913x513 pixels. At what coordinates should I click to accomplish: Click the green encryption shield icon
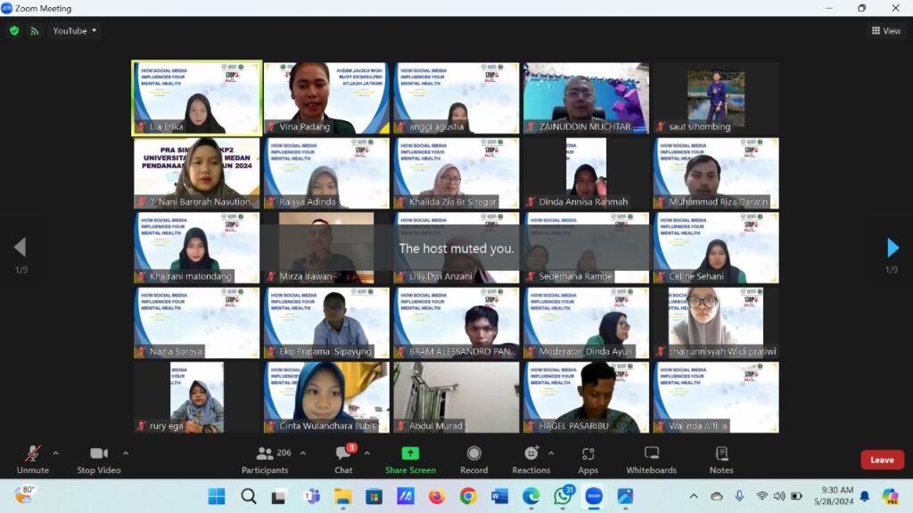(14, 30)
